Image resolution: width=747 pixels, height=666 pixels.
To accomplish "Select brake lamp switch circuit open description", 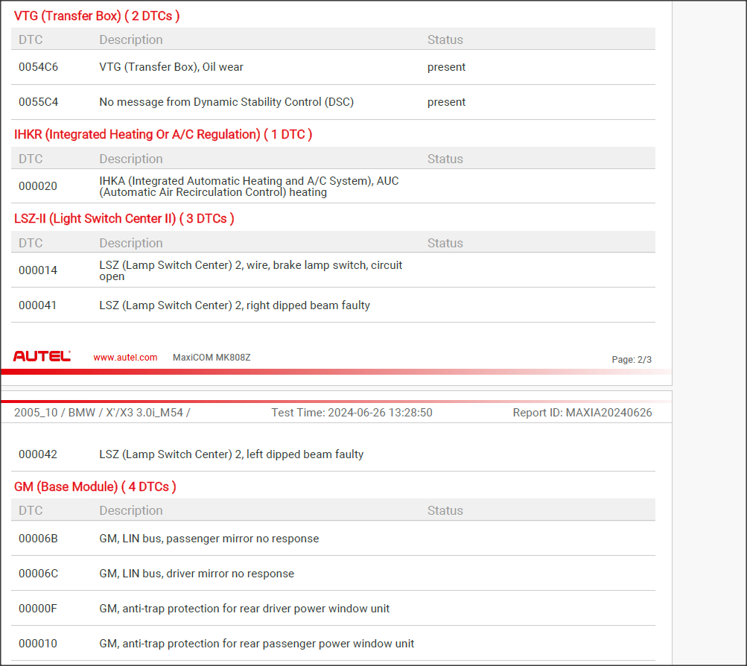I will click(x=250, y=270).
